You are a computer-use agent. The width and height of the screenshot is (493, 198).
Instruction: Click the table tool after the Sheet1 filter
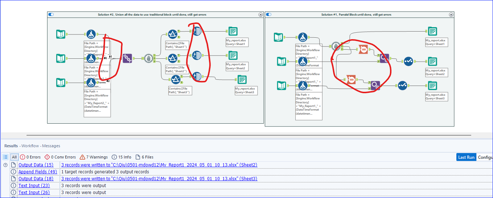197,31
